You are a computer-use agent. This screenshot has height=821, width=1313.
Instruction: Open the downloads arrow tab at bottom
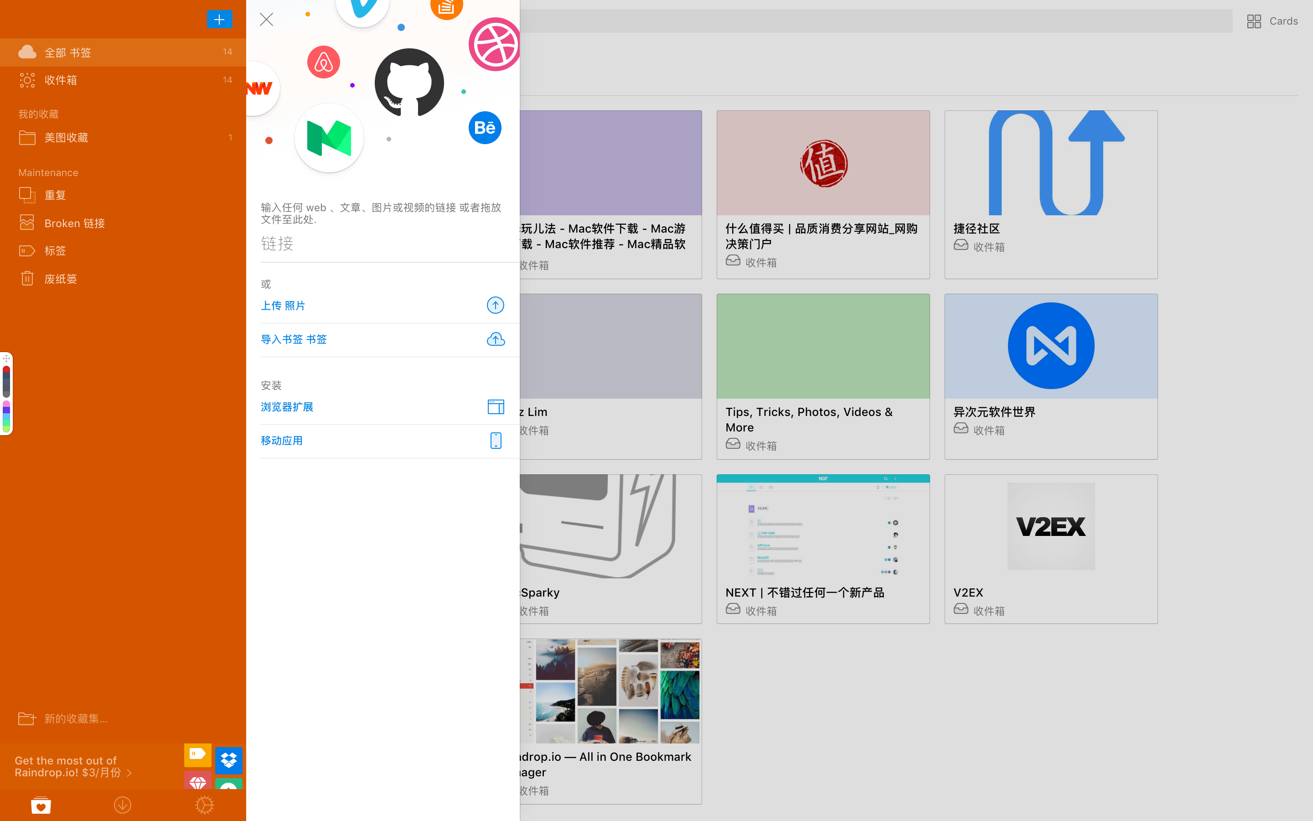coord(123,805)
